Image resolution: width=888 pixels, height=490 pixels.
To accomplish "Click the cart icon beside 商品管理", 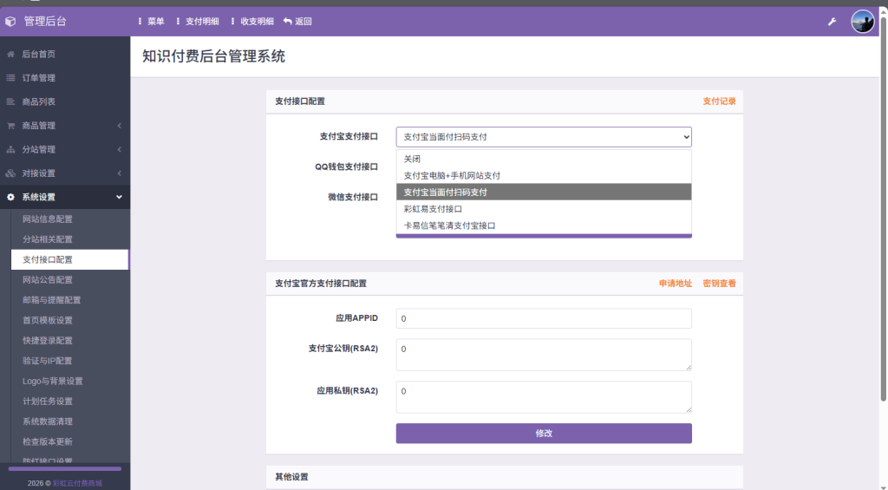I will click(10, 126).
